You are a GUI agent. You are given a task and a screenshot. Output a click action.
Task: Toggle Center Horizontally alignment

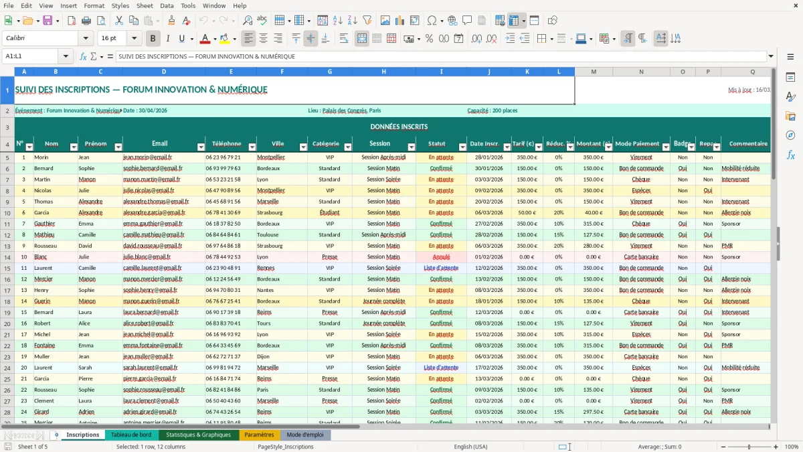(x=264, y=39)
